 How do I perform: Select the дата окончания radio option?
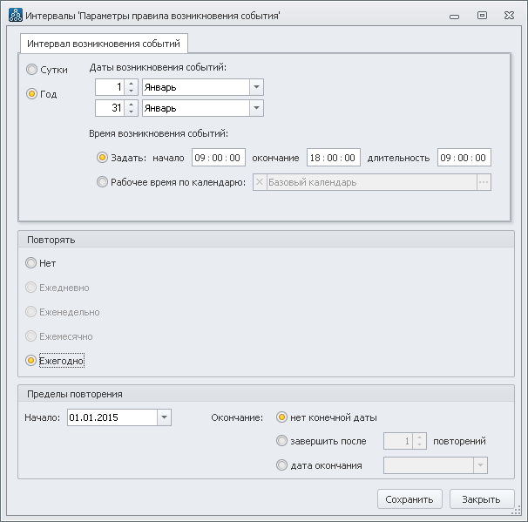point(281,465)
